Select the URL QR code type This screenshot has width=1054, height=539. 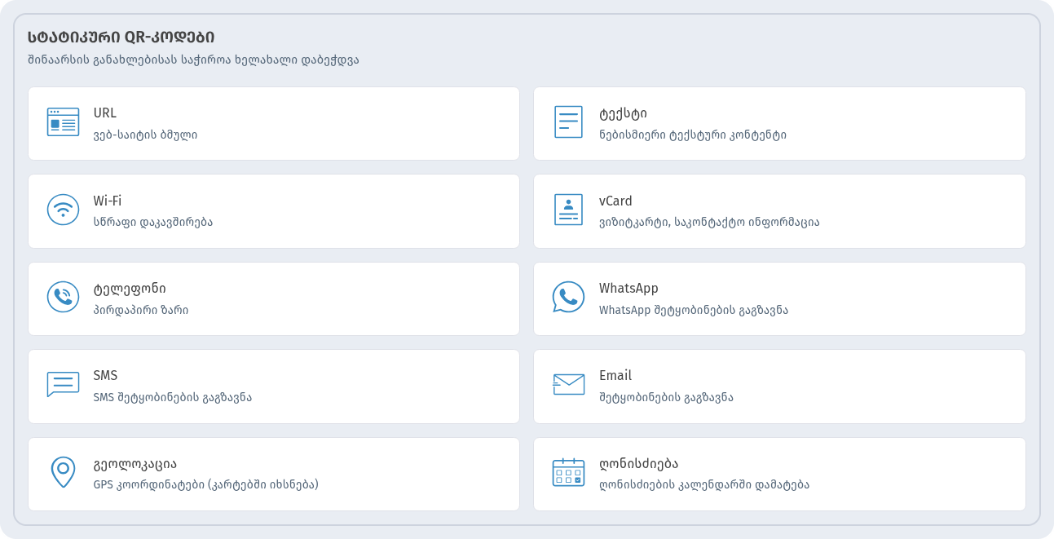point(274,124)
